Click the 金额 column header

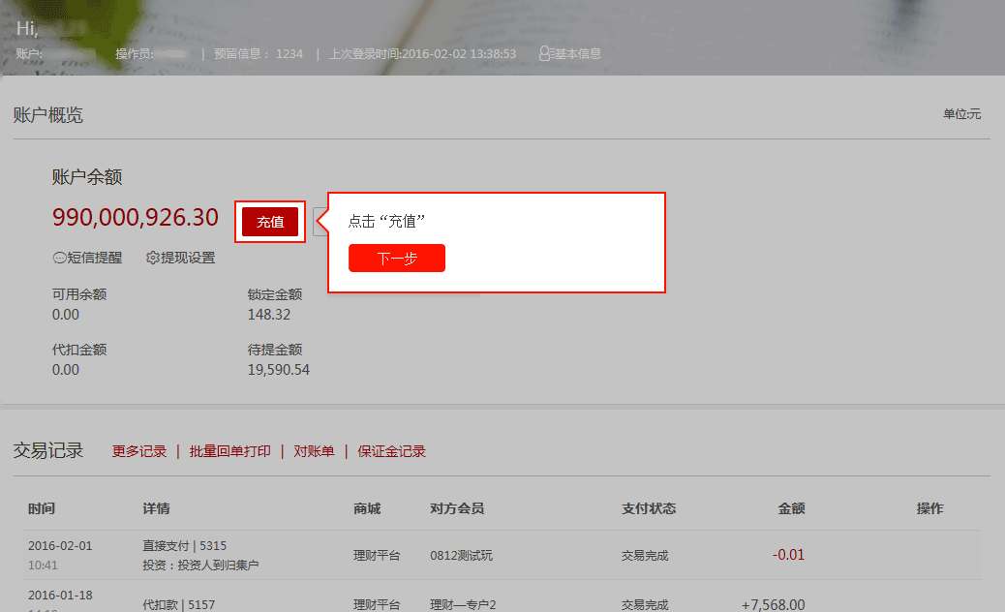[792, 508]
